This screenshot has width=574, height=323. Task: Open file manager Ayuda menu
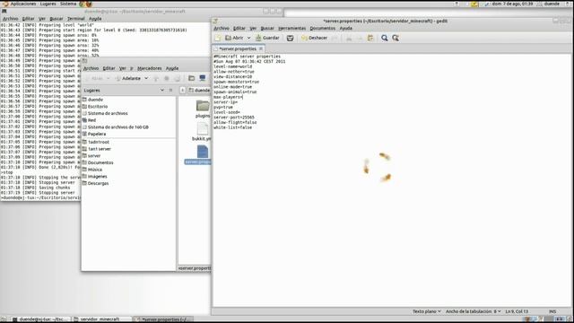click(172, 68)
